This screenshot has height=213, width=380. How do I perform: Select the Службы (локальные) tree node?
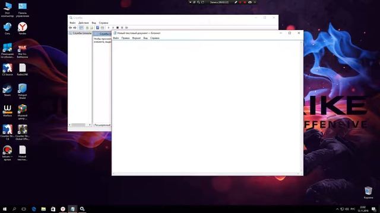(81, 33)
